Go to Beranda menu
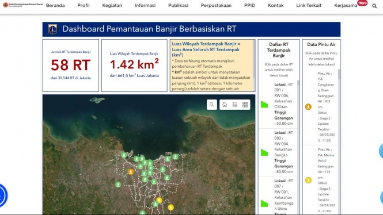383x215 pixels. pyautogui.click(x=55, y=5)
